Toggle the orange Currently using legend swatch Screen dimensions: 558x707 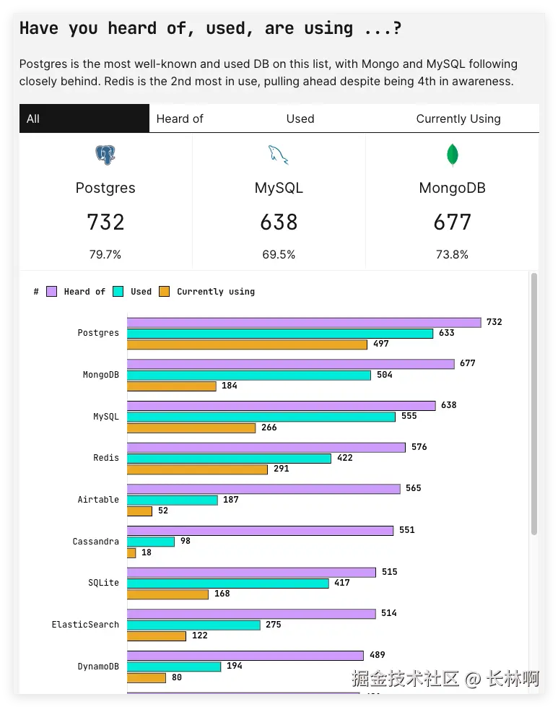[x=165, y=292]
